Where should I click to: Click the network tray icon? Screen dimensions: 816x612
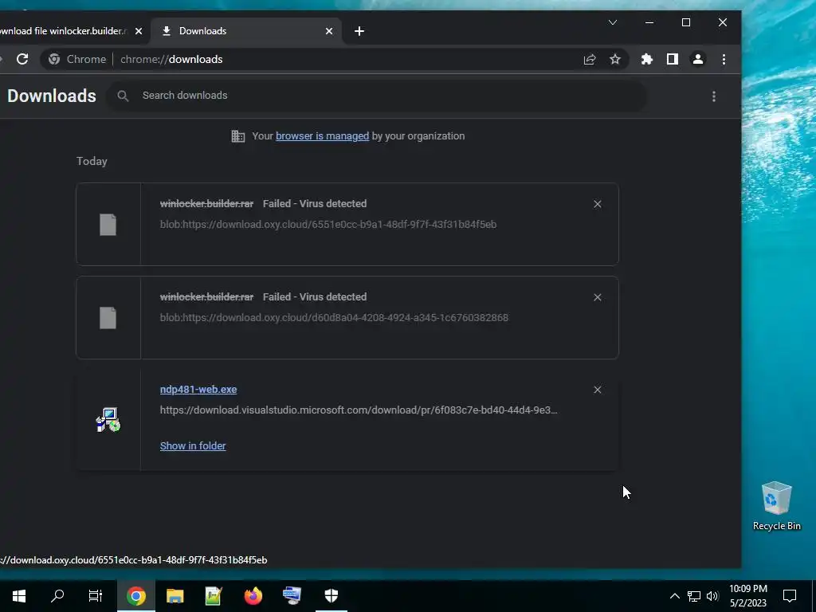pos(694,596)
